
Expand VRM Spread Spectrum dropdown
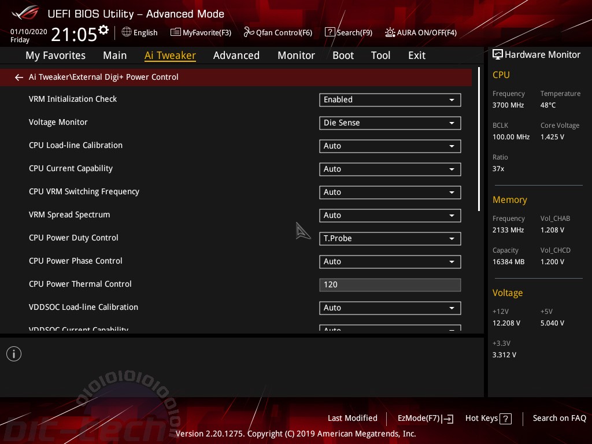390,215
